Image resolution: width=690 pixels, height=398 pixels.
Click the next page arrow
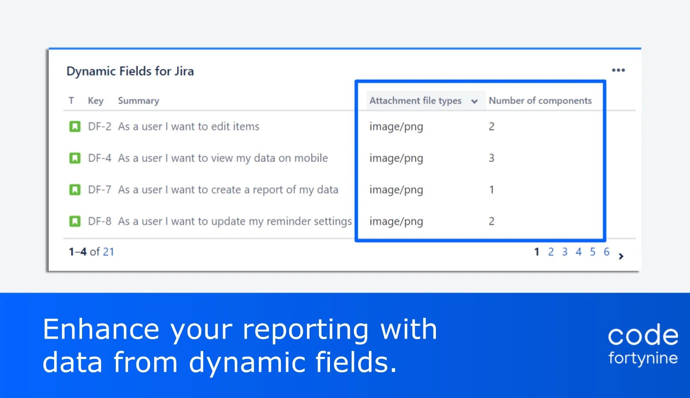[621, 256]
